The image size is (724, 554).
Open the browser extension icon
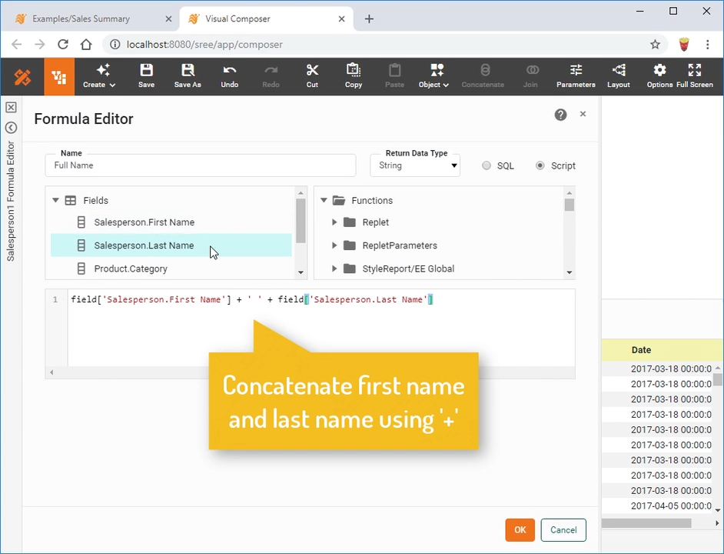pos(684,45)
